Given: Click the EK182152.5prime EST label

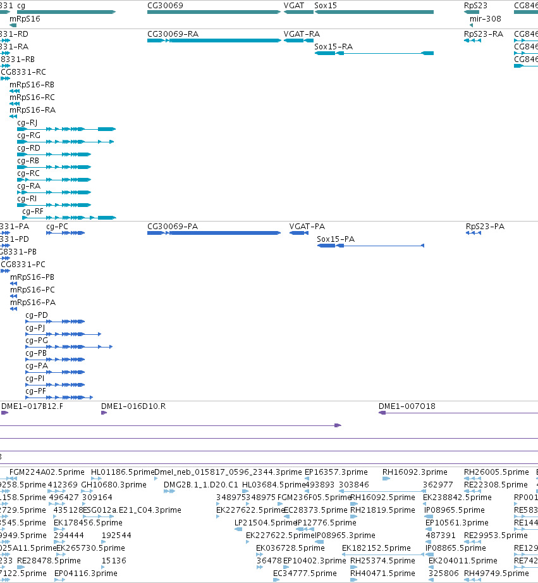Looking at the screenshot, I should (376, 548).
